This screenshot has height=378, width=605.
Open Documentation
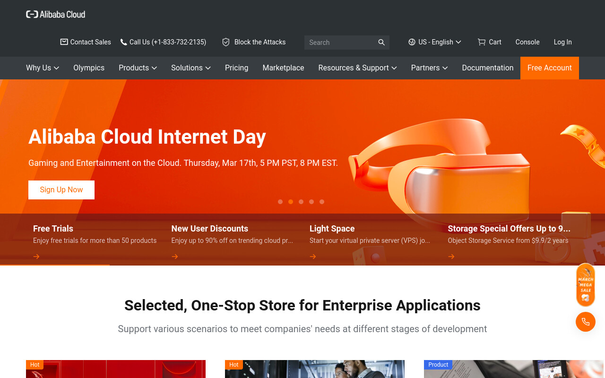488,68
